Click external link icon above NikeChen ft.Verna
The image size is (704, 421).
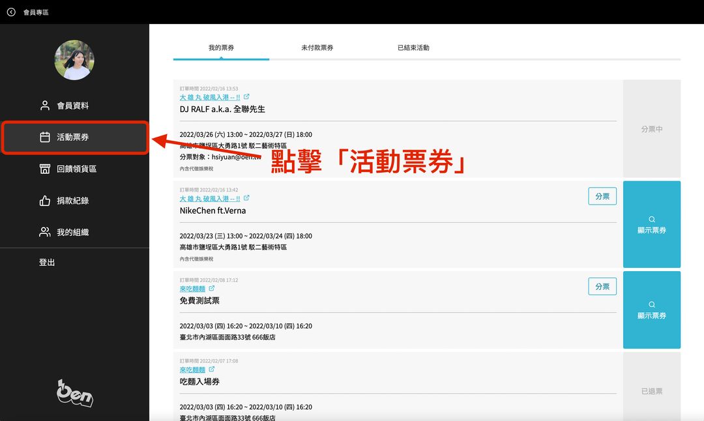tap(246, 198)
